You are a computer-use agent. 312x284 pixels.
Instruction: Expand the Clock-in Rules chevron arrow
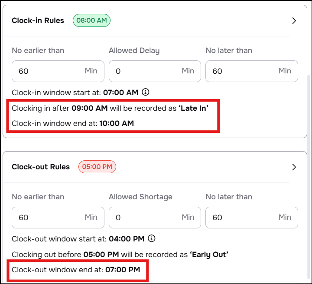[x=294, y=20]
